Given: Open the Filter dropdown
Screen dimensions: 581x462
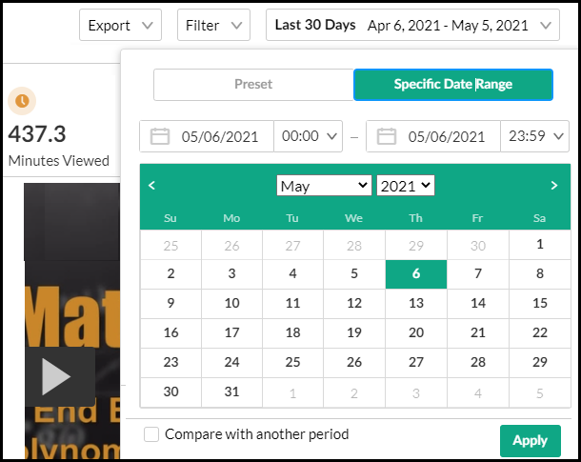Looking at the screenshot, I should point(213,26).
